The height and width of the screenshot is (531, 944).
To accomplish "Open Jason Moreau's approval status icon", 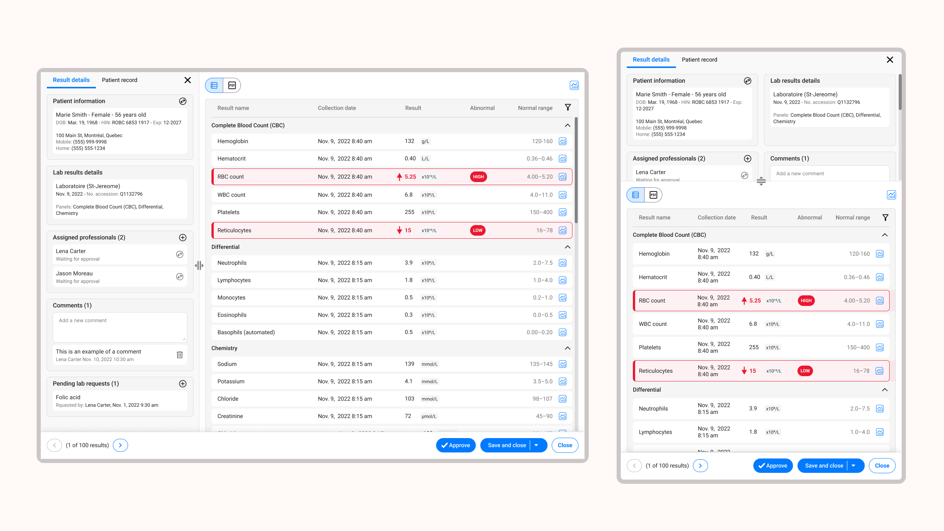I will 180,277.
